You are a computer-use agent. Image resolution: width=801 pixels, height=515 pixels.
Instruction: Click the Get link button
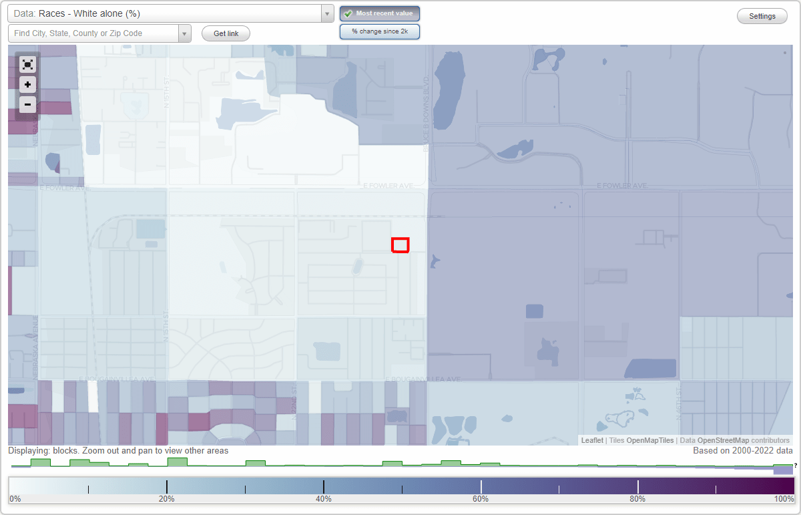pyautogui.click(x=226, y=33)
